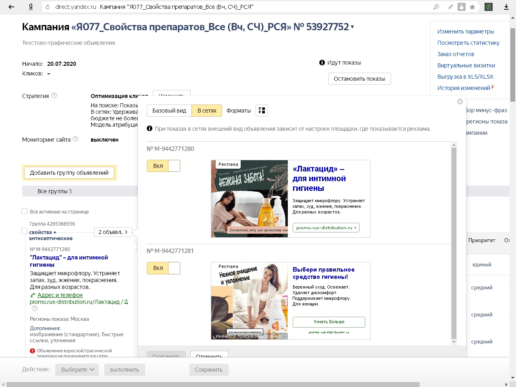This screenshot has width=516, height=387.
Task: Open Форматы view option
Action: (239, 111)
